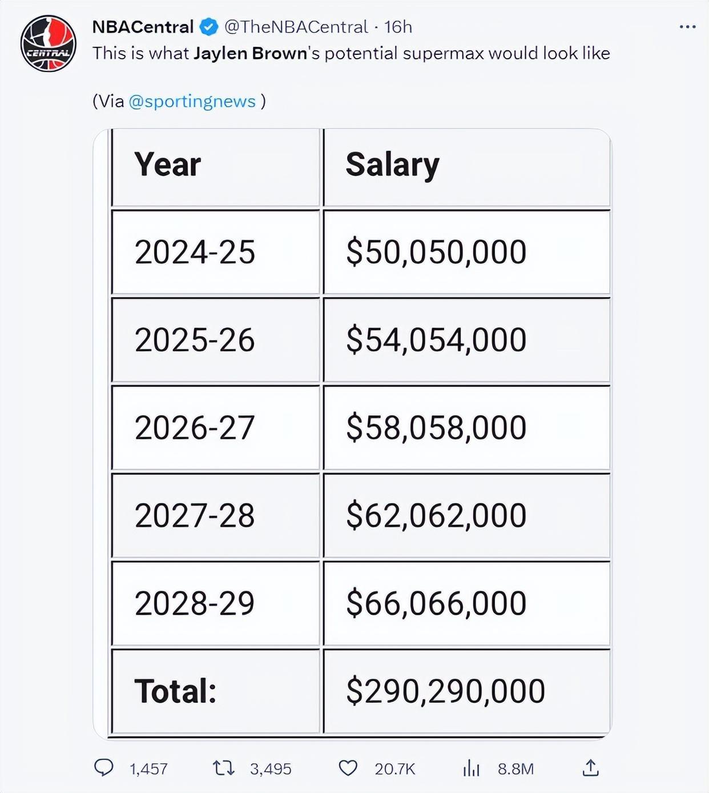Screen dimensions: 709x793
Task: Retweet this post using the retweet icon
Action: 223,768
